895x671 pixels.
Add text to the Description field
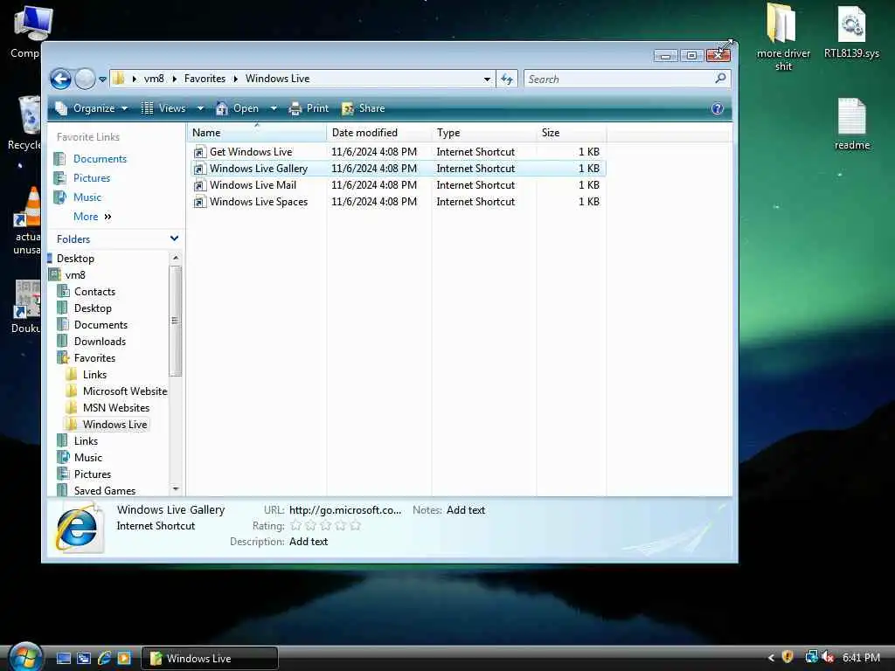click(309, 542)
